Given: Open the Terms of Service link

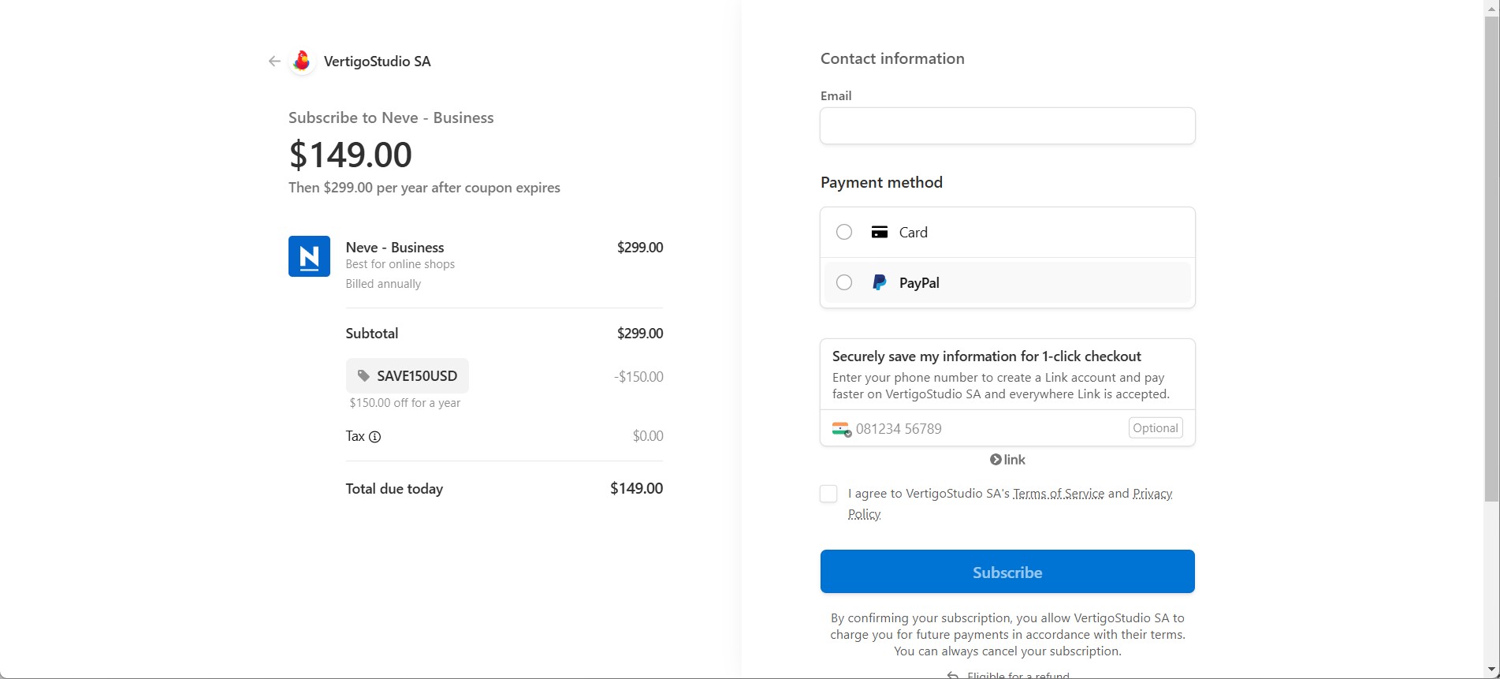Looking at the screenshot, I should point(1058,494).
